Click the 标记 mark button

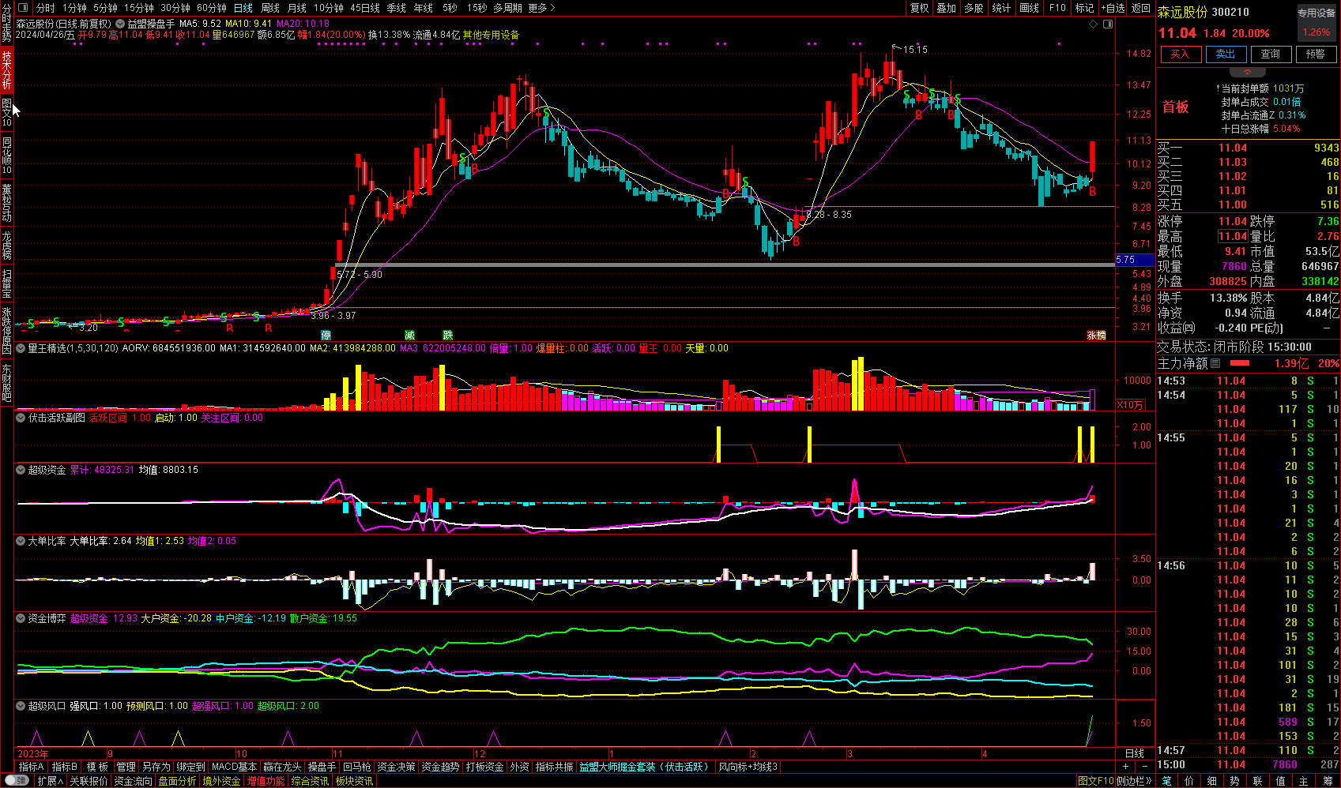[x=1084, y=8]
